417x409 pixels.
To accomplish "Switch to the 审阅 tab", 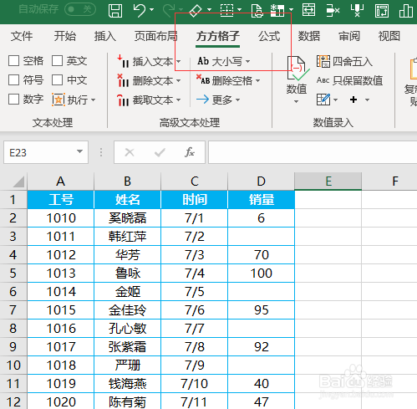I will click(x=349, y=36).
